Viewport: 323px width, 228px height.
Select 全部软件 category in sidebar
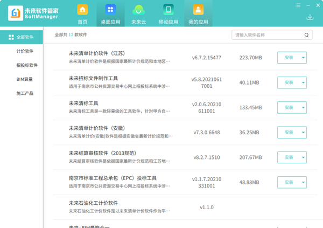coord(22,37)
